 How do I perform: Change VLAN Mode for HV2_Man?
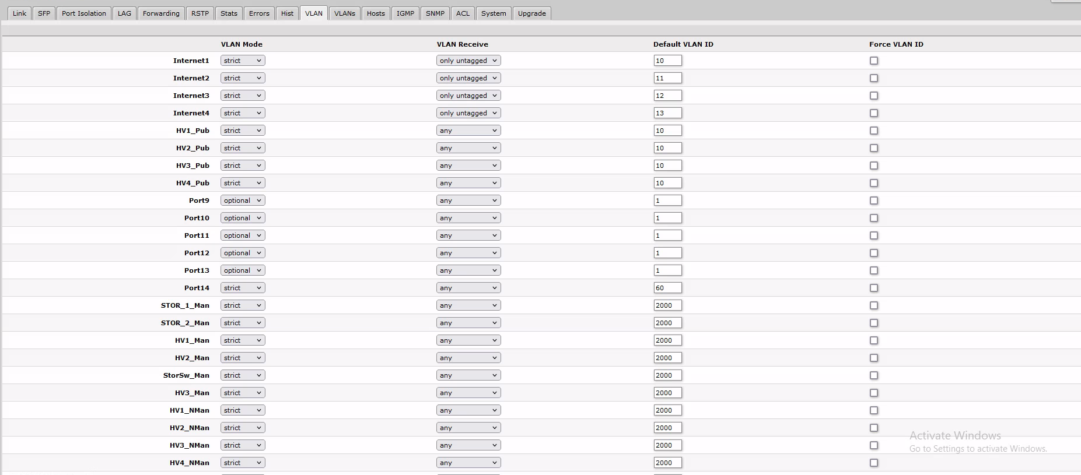(x=243, y=358)
